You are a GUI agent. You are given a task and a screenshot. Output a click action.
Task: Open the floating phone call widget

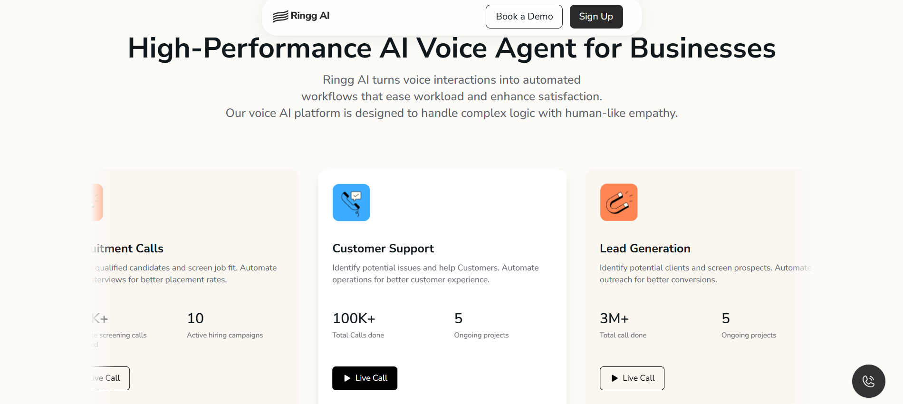point(868,381)
